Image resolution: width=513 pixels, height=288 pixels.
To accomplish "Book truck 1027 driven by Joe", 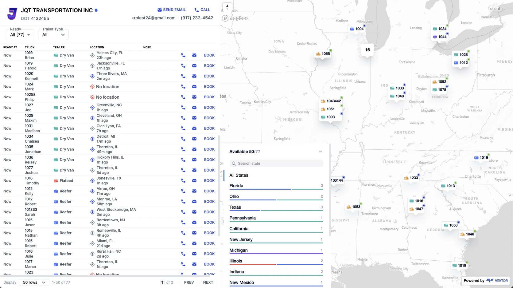I will 209,108.
